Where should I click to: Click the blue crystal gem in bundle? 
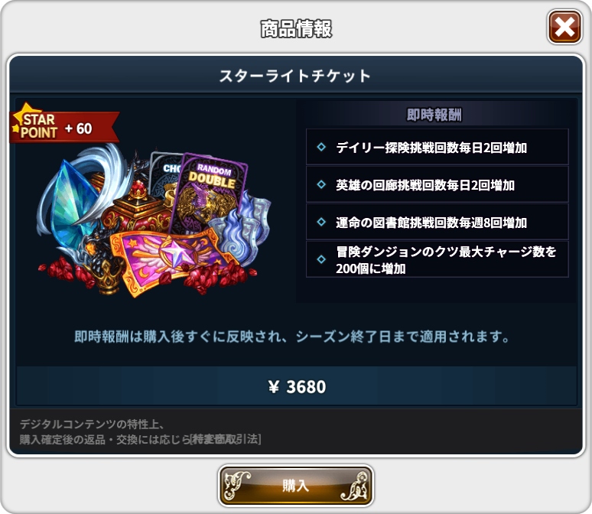click(73, 204)
